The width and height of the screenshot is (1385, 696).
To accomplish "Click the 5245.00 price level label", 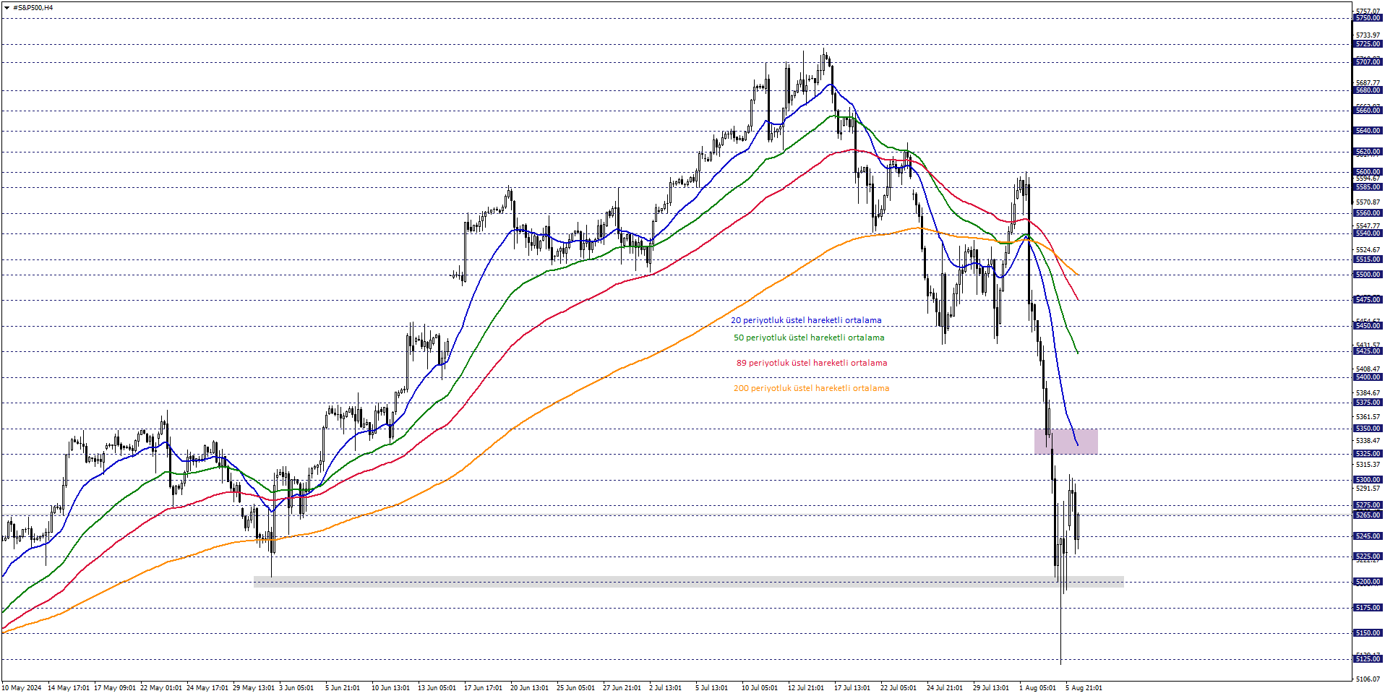I will pyautogui.click(x=1368, y=536).
